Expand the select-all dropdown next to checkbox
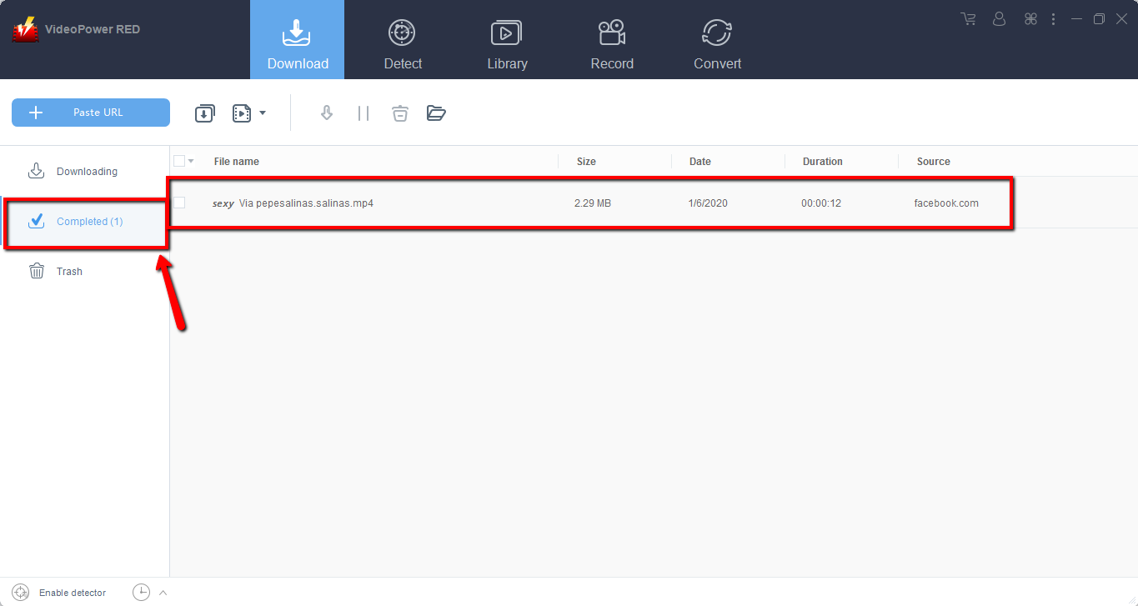1138x606 pixels. pyautogui.click(x=191, y=161)
